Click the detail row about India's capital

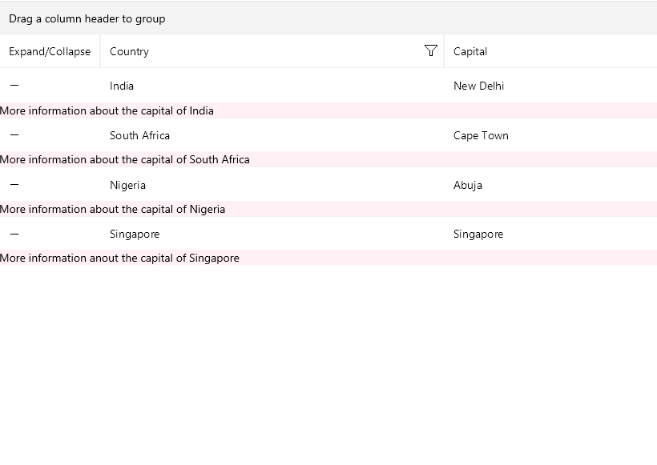107,110
